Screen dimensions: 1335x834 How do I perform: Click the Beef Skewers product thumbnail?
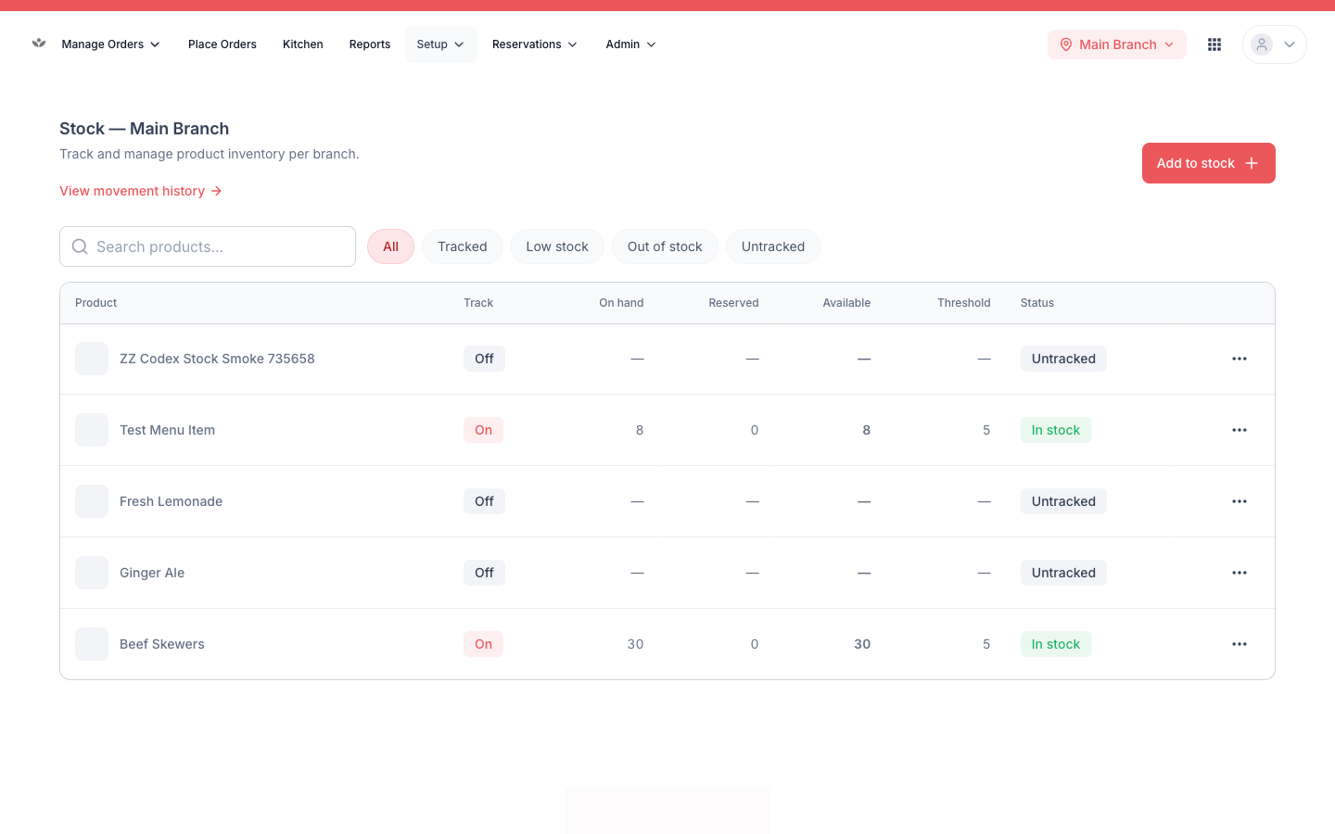[92, 644]
